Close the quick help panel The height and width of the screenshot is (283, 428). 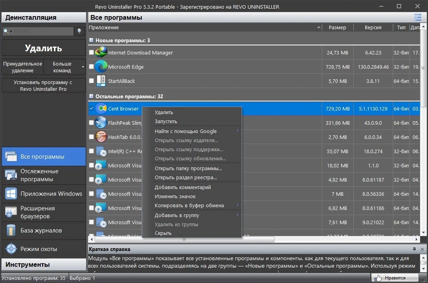[x=422, y=249]
